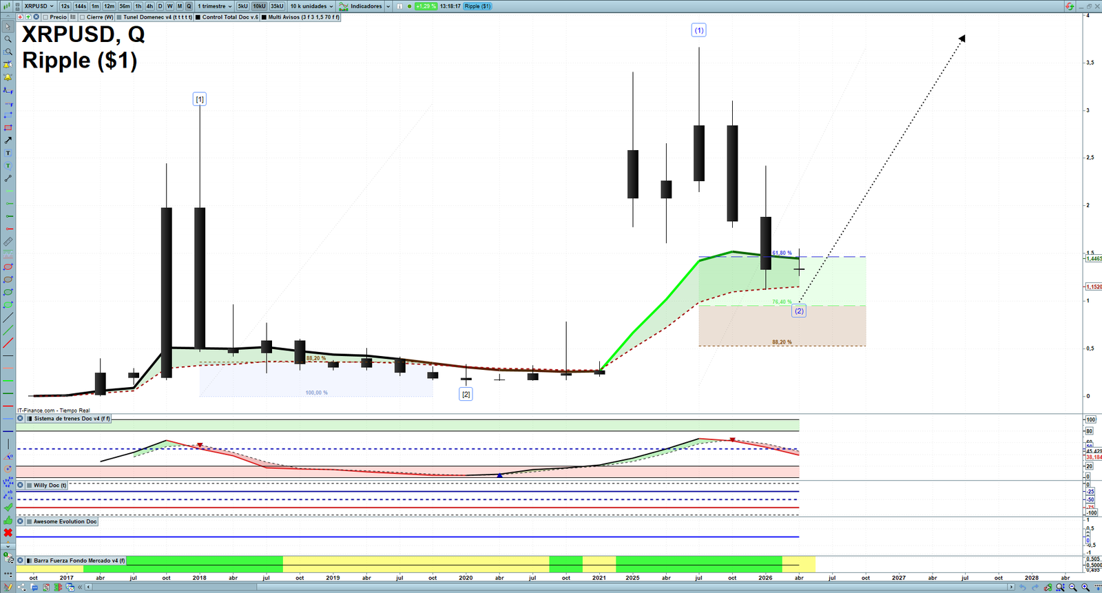Select the W weekly timeframe
Screen dimensions: 1102x593
(x=169, y=6)
